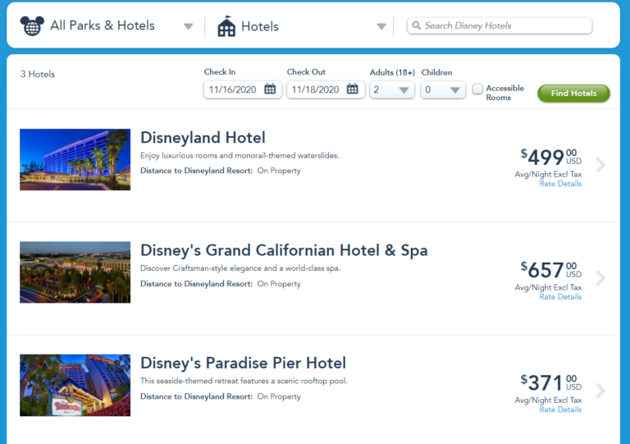The image size is (630, 444).
Task: Open the Adults (18+) dropdown
Action: 392,89
